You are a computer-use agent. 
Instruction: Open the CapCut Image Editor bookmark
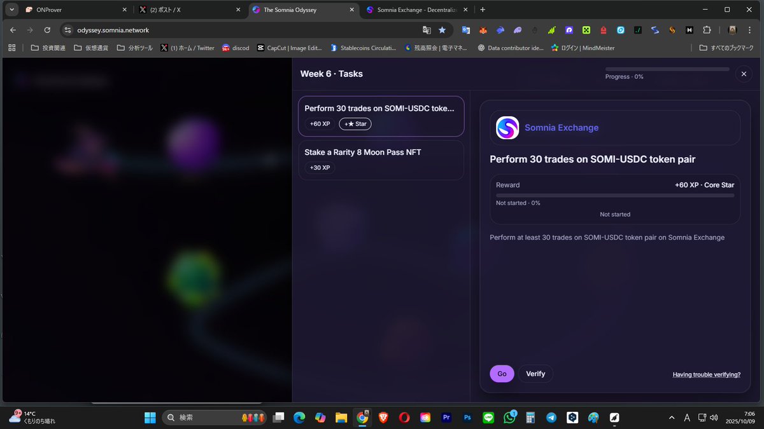290,48
